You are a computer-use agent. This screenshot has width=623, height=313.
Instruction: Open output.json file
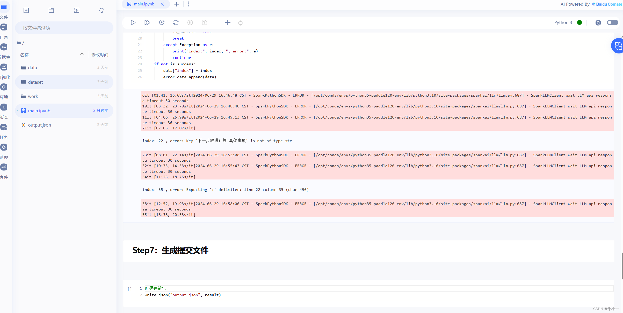pyautogui.click(x=64, y=125)
